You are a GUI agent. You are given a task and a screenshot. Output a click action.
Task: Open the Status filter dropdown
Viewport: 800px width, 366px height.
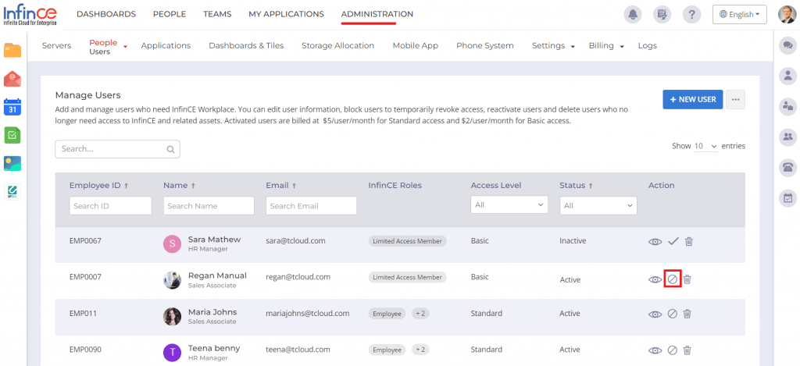pyautogui.click(x=598, y=205)
